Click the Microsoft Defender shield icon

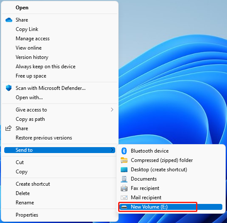tap(9, 88)
